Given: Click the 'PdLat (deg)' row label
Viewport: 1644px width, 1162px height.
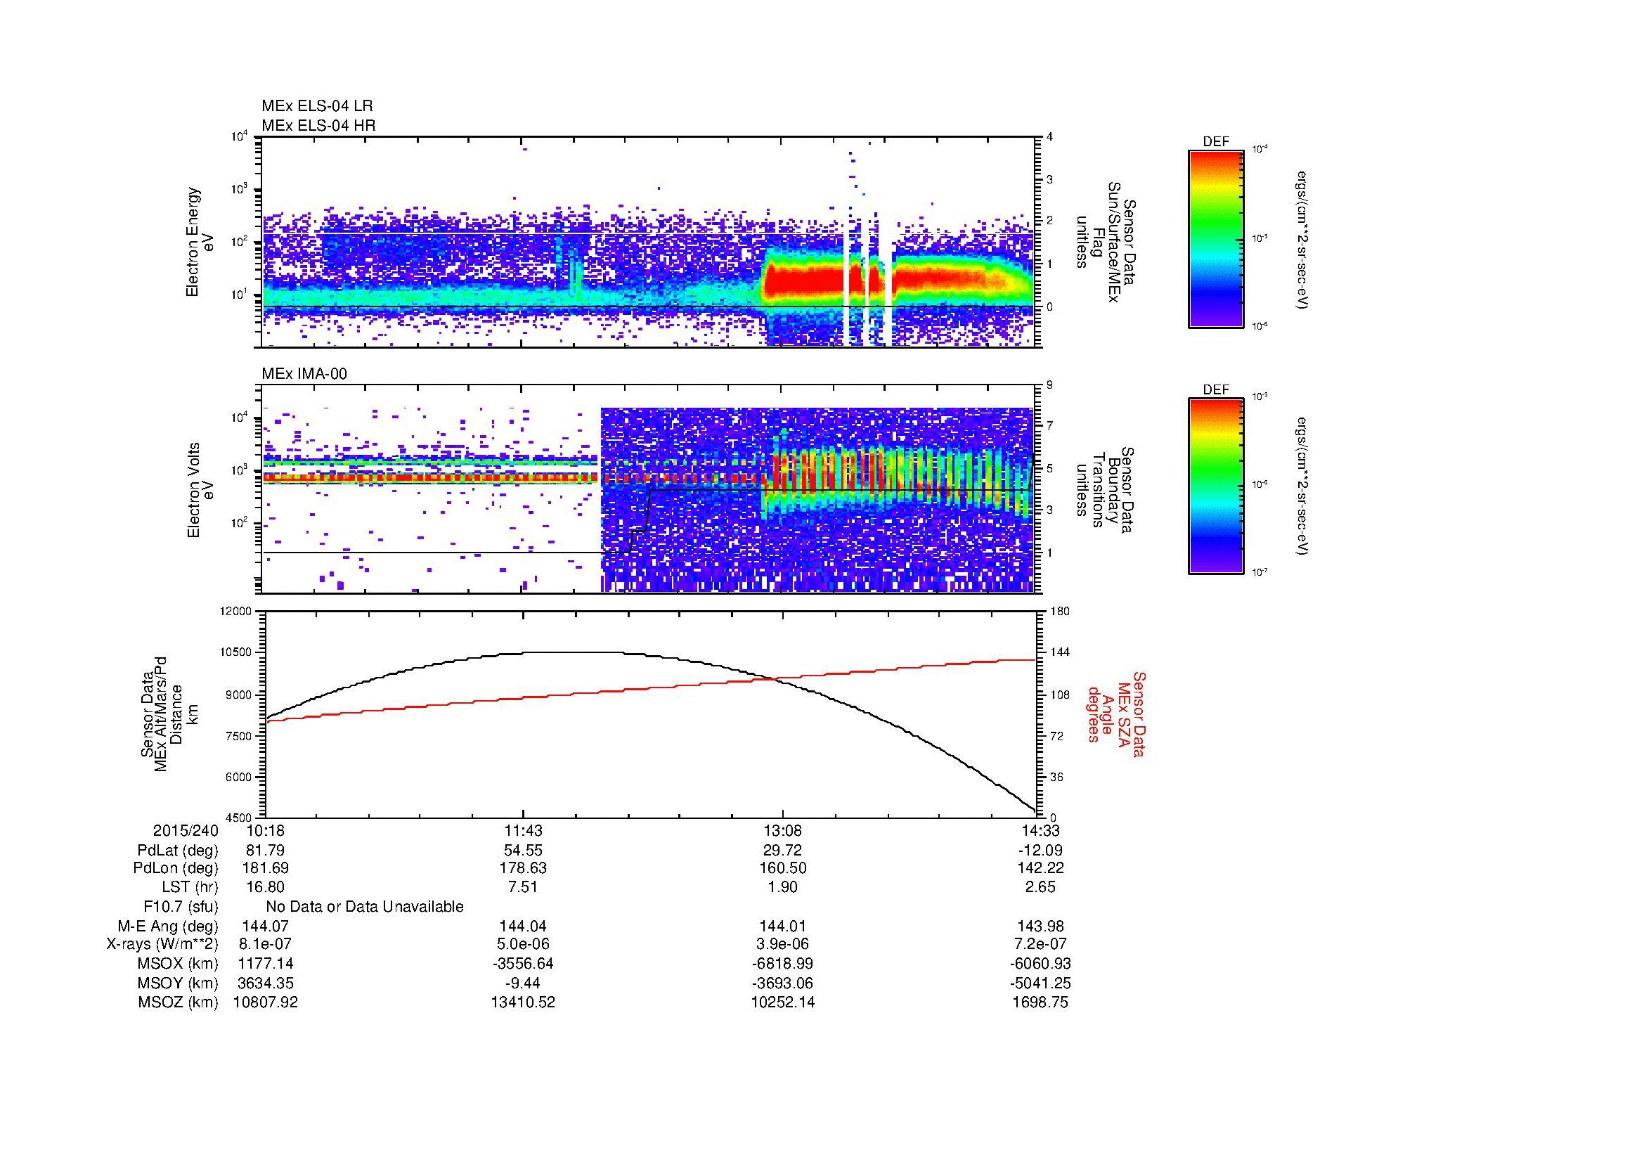Looking at the screenshot, I should pyautogui.click(x=178, y=851).
